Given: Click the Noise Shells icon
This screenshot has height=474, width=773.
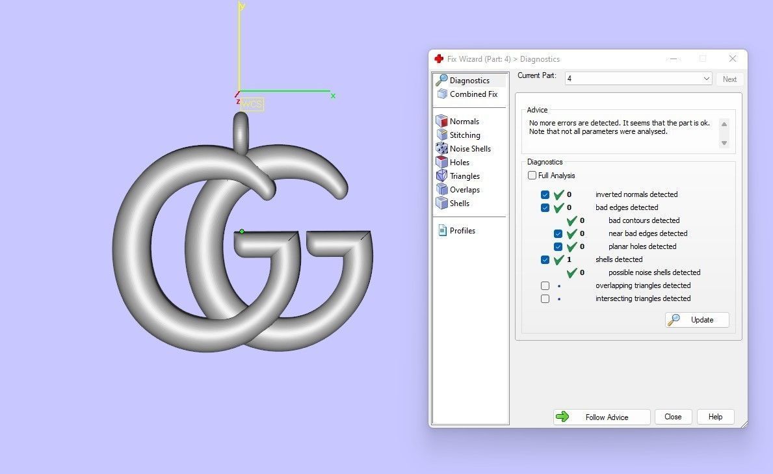Looking at the screenshot, I should tap(441, 148).
